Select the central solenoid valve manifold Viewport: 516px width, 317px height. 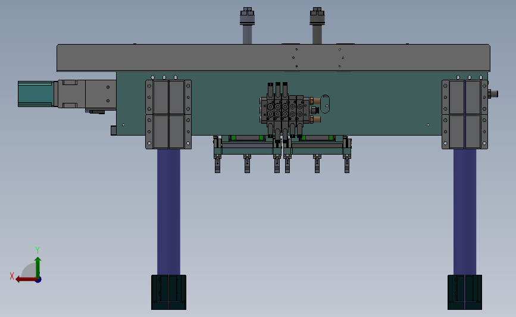point(285,110)
